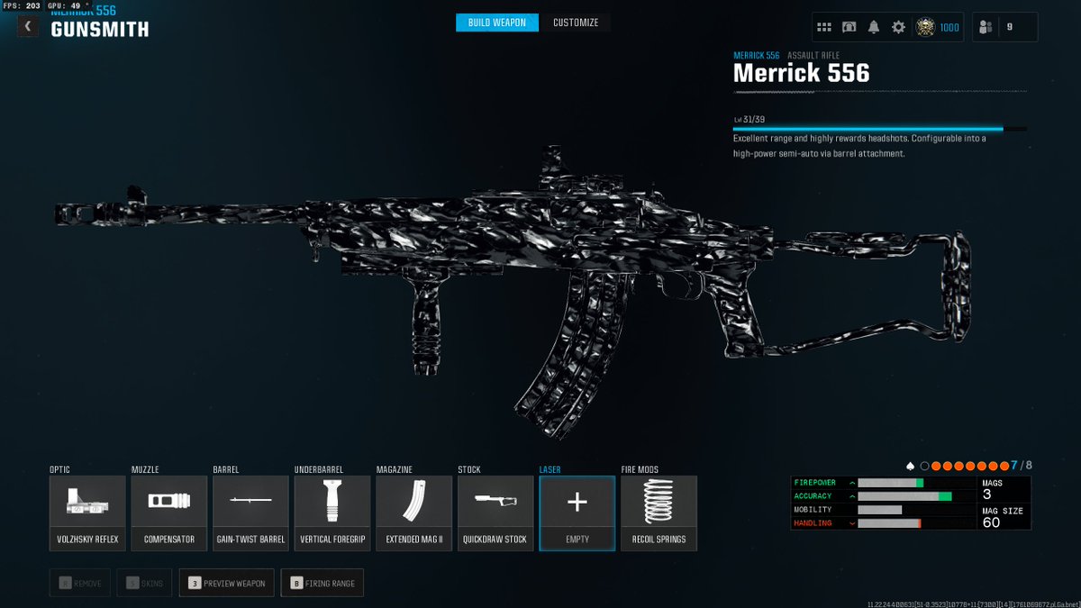Select the Gain-Twist Barrel slot
The image size is (1081, 608).
250,513
